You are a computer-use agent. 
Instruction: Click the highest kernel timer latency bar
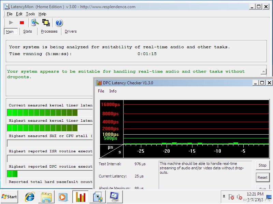(50, 128)
